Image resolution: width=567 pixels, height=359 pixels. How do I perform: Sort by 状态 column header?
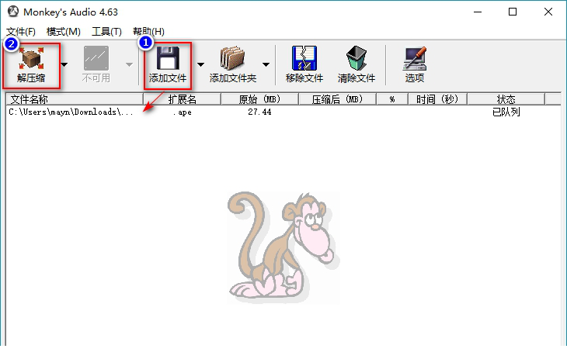[x=505, y=99]
